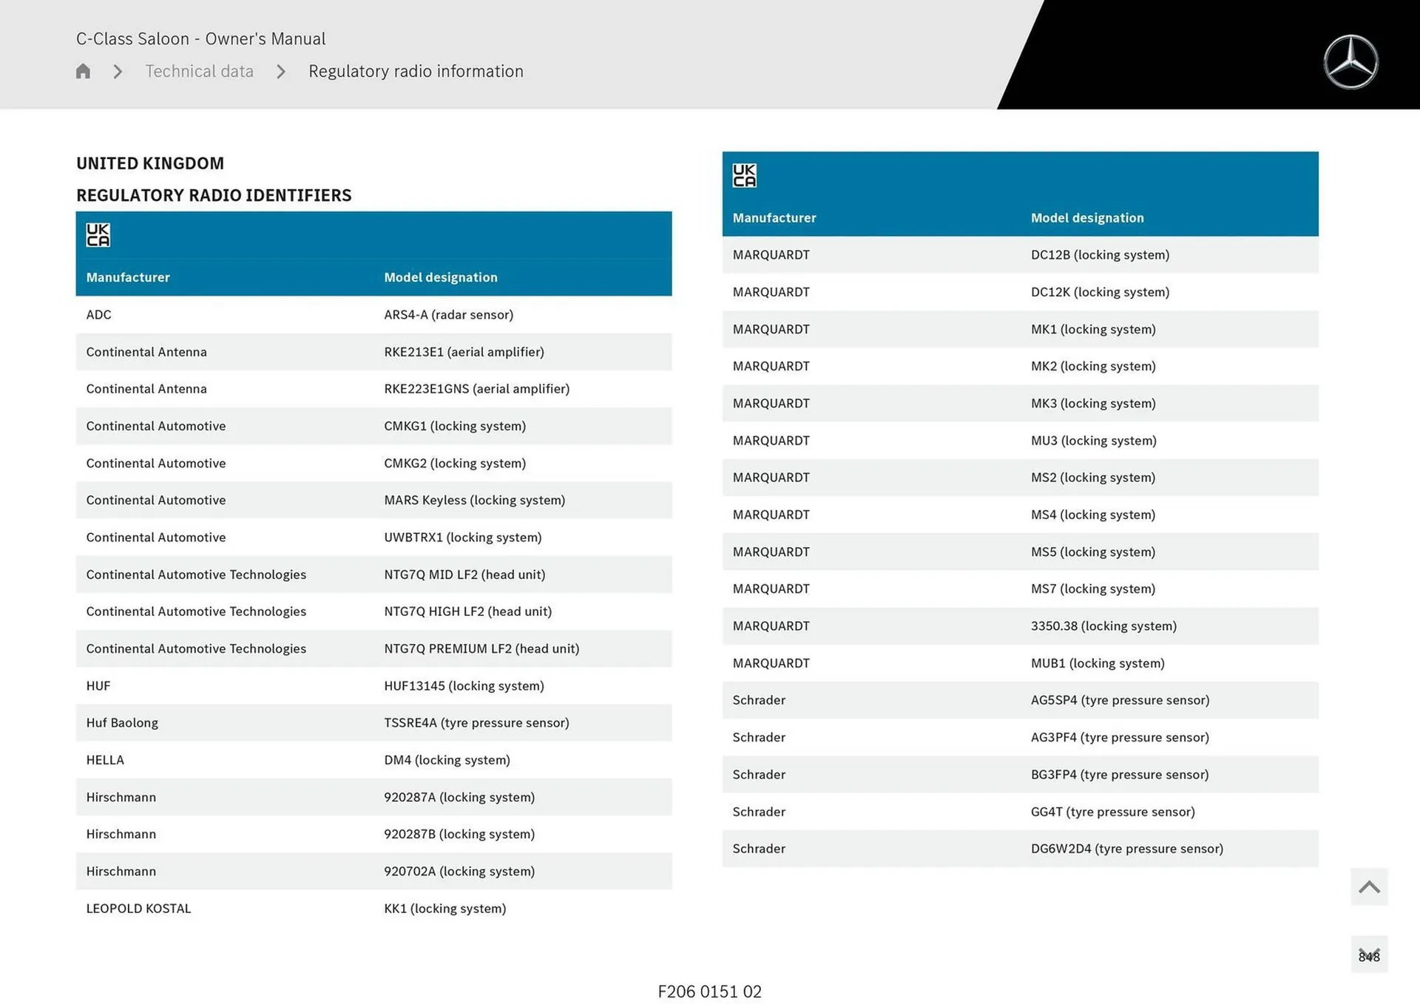Screen dimensions: 1420x1004
Task: Open Technical data breadcrumb link
Action: point(199,72)
